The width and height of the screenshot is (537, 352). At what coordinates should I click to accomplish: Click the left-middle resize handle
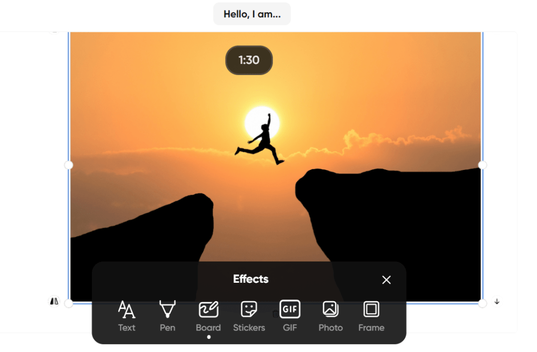(x=68, y=165)
